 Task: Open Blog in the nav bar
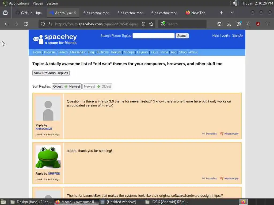[x=90, y=52]
